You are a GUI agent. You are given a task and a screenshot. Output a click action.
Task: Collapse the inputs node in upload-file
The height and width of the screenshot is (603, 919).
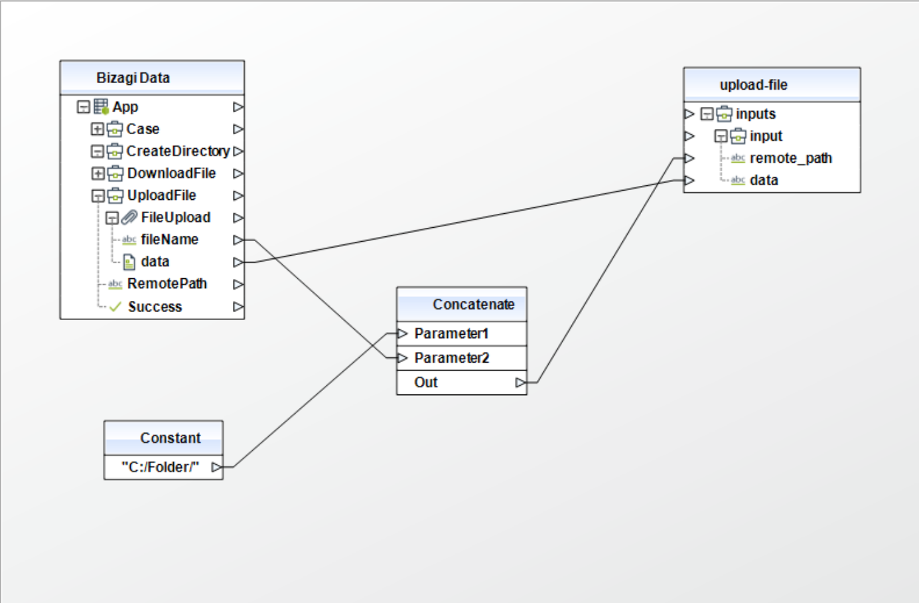click(707, 114)
